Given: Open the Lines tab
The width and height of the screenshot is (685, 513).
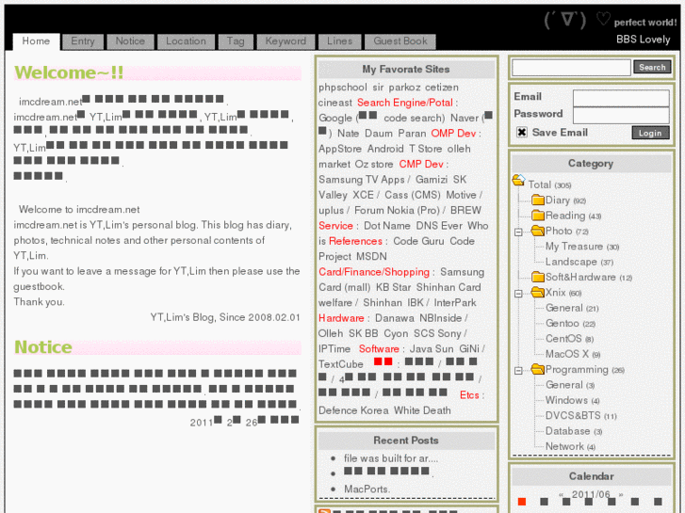Looking at the screenshot, I should [x=340, y=41].
